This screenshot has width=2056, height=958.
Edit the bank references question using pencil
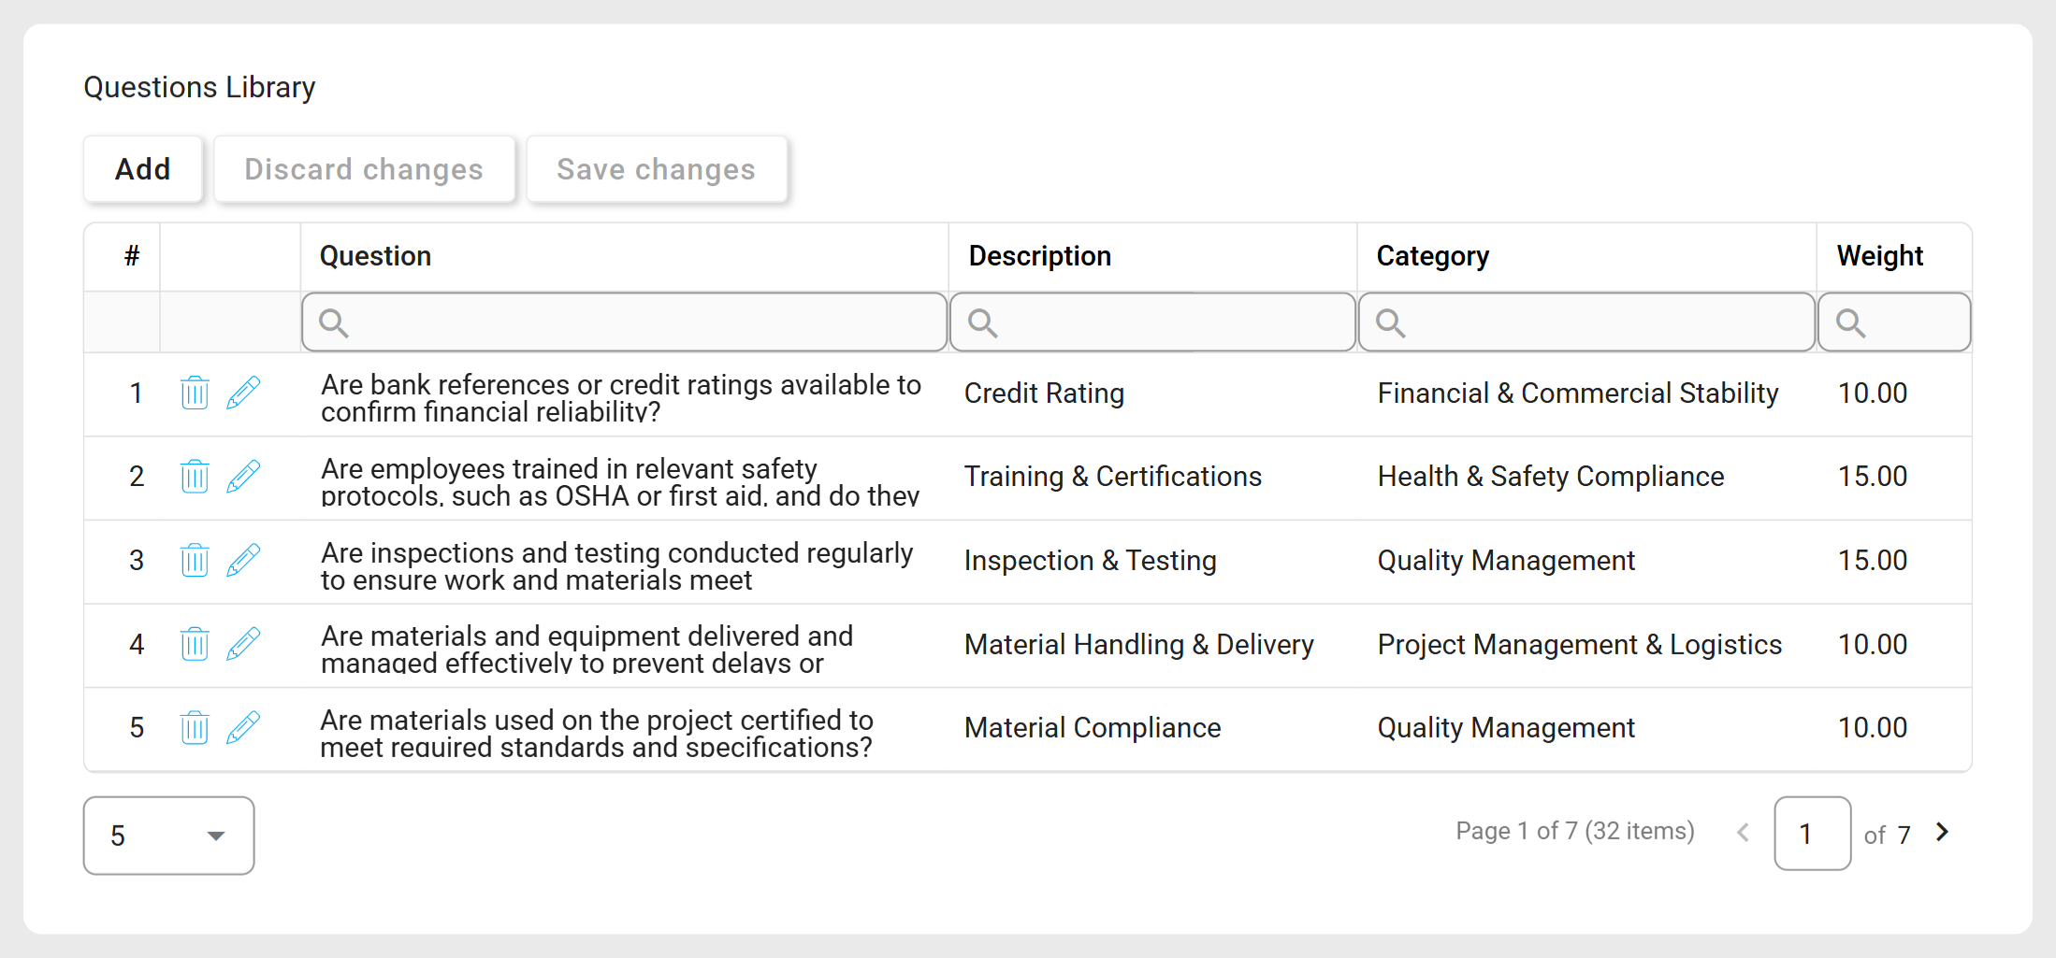[x=243, y=393]
